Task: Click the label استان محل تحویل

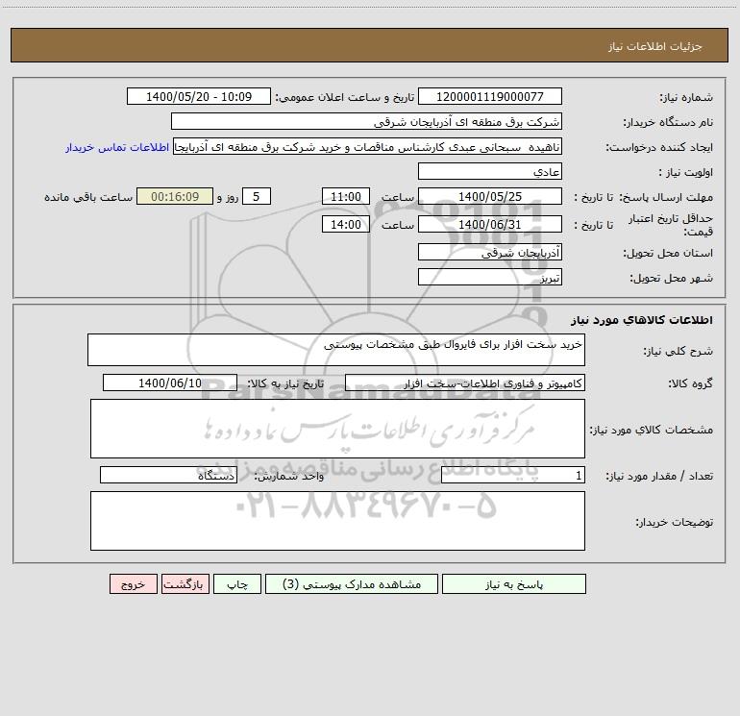Action: click(x=668, y=254)
